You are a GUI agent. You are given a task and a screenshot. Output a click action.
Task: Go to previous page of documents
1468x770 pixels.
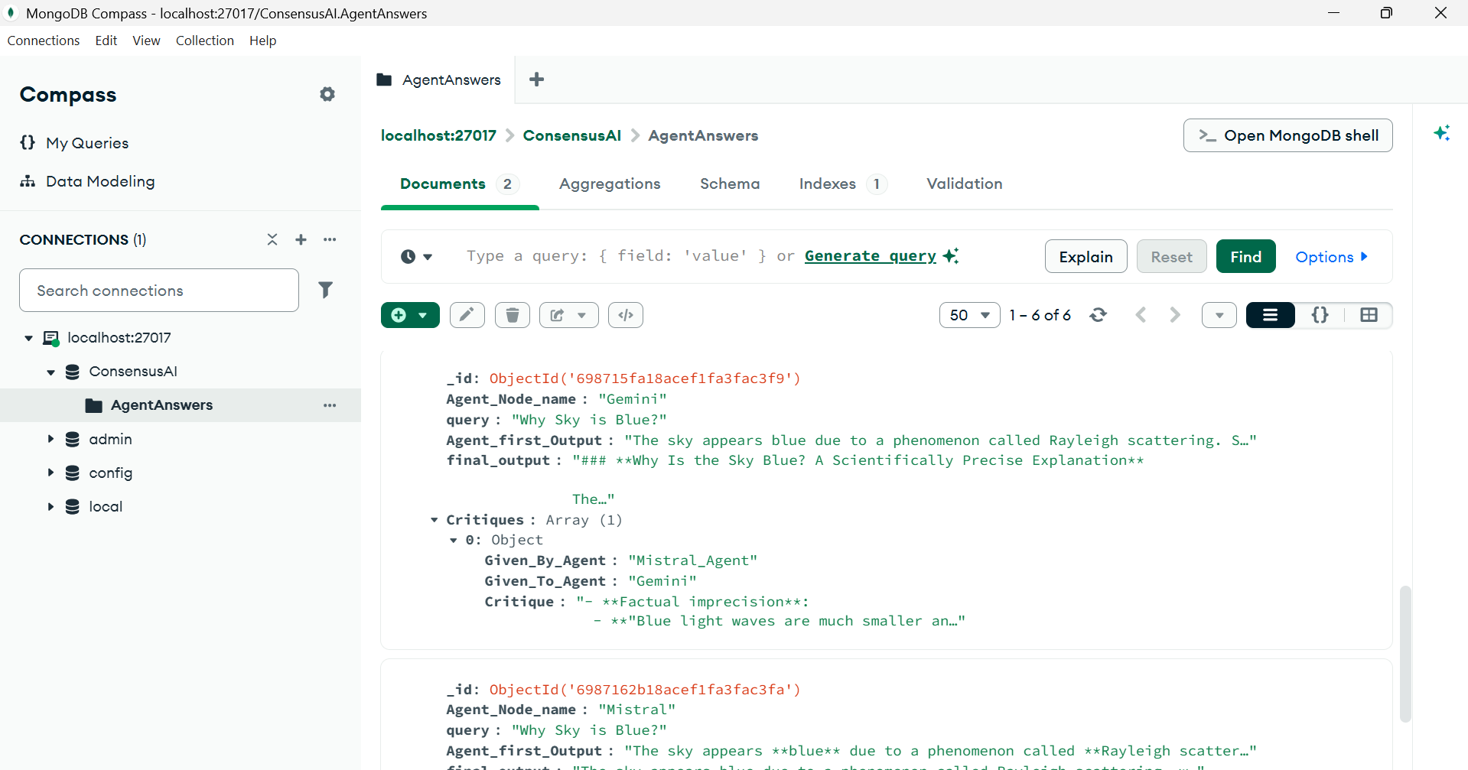click(1141, 315)
